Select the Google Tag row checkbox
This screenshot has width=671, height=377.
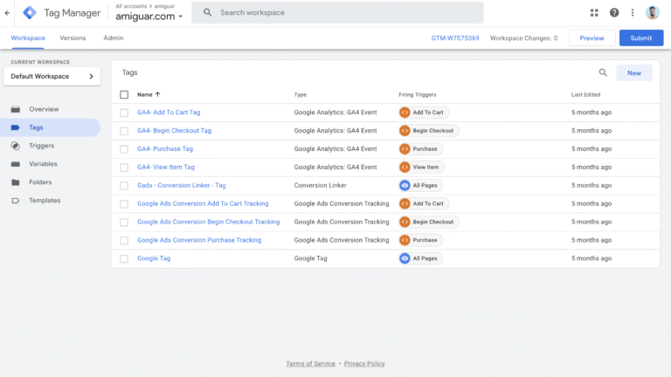pyautogui.click(x=124, y=258)
